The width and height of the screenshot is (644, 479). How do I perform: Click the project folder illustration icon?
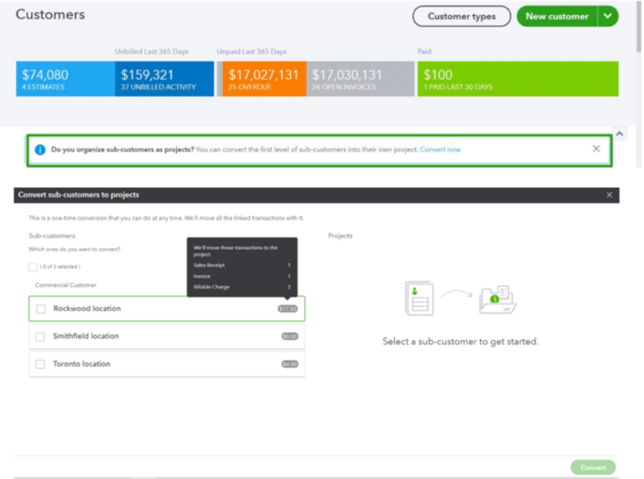(497, 299)
